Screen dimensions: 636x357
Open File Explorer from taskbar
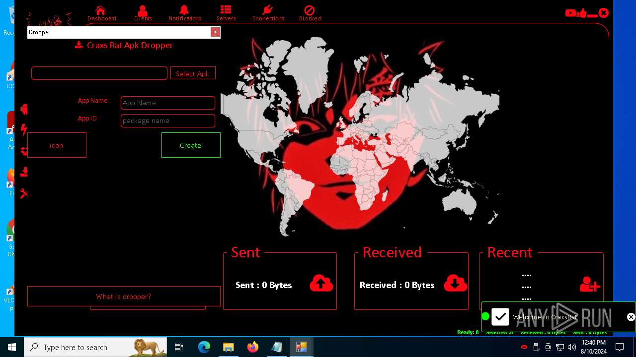[228, 347]
